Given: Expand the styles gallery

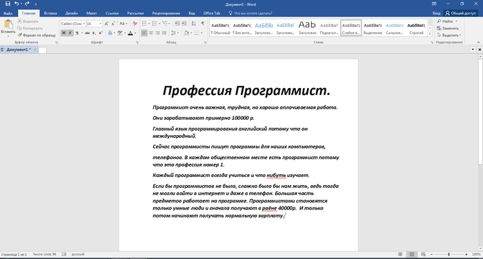Looking at the screenshot, I should [x=430, y=34].
